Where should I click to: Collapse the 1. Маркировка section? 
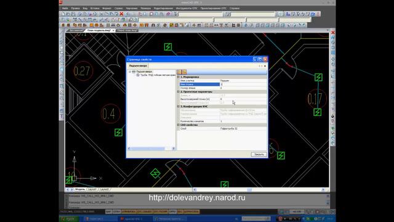(179, 77)
